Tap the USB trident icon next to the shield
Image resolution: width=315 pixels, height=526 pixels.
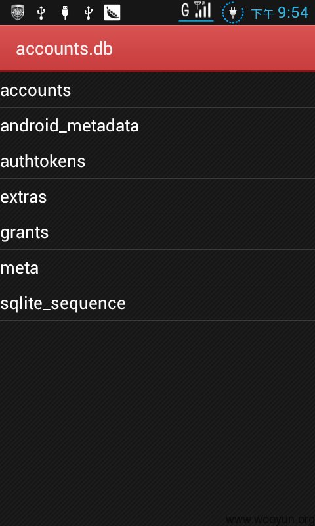41,12
